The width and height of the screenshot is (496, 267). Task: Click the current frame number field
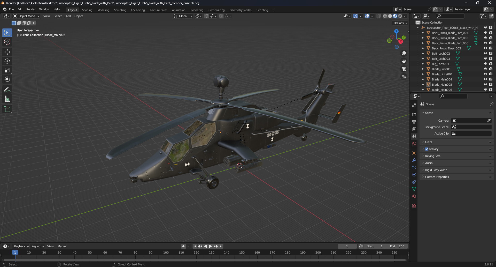click(x=347, y=246)
